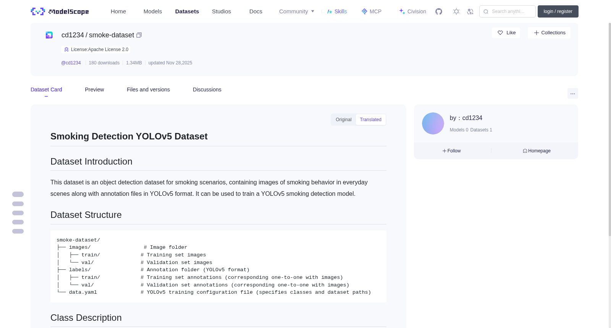This screenshot has height=328, width=611.
Task: Show the Translated version
Action: tap(370, 120)
